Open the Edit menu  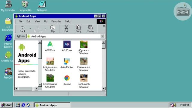coord(28,21)
